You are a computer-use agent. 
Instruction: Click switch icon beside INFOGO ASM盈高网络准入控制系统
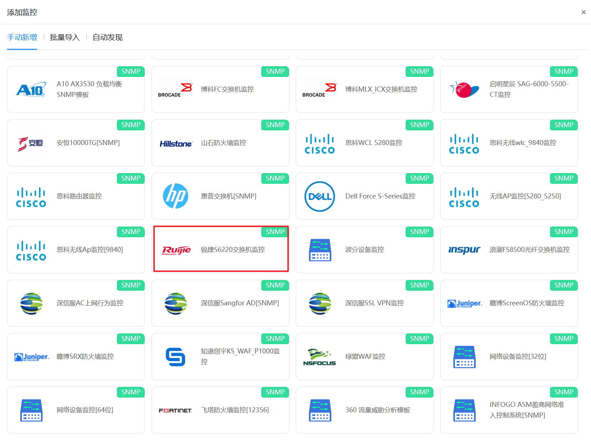click(464, 410)
